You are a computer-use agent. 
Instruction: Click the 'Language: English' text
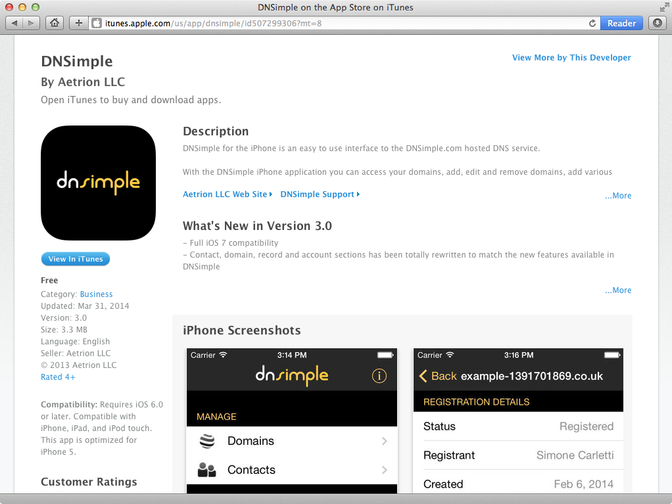[76, 341]
